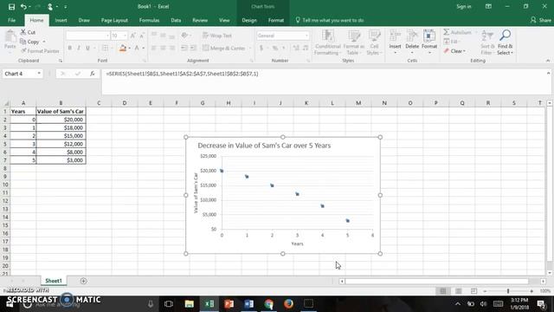Click Format Painter brush icon
The height and width of the screenshot is (312, 554).
pos(23,51)
